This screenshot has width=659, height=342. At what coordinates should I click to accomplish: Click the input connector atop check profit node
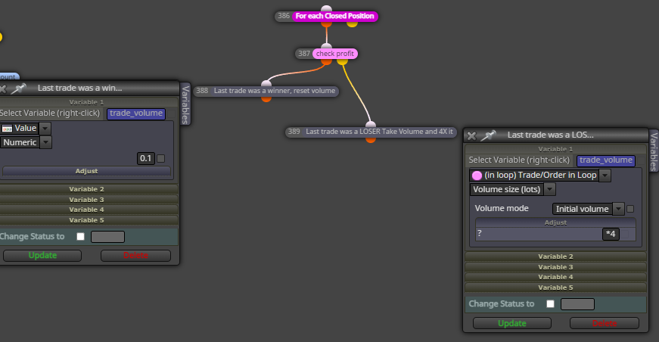(326, 46)
